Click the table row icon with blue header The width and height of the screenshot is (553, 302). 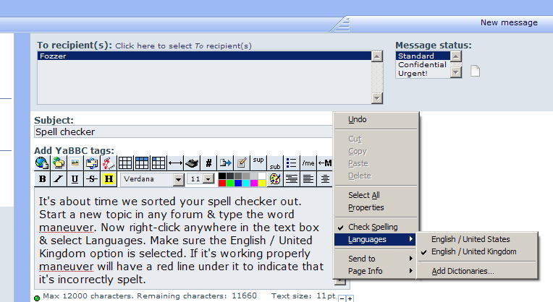coord(142,163)
